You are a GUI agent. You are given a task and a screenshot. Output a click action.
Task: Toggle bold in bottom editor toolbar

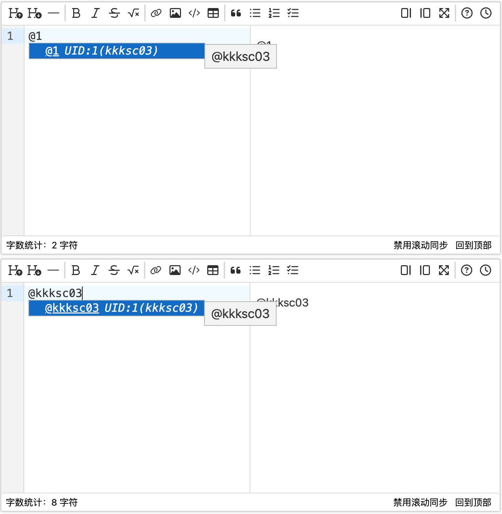tap(76, 270)
